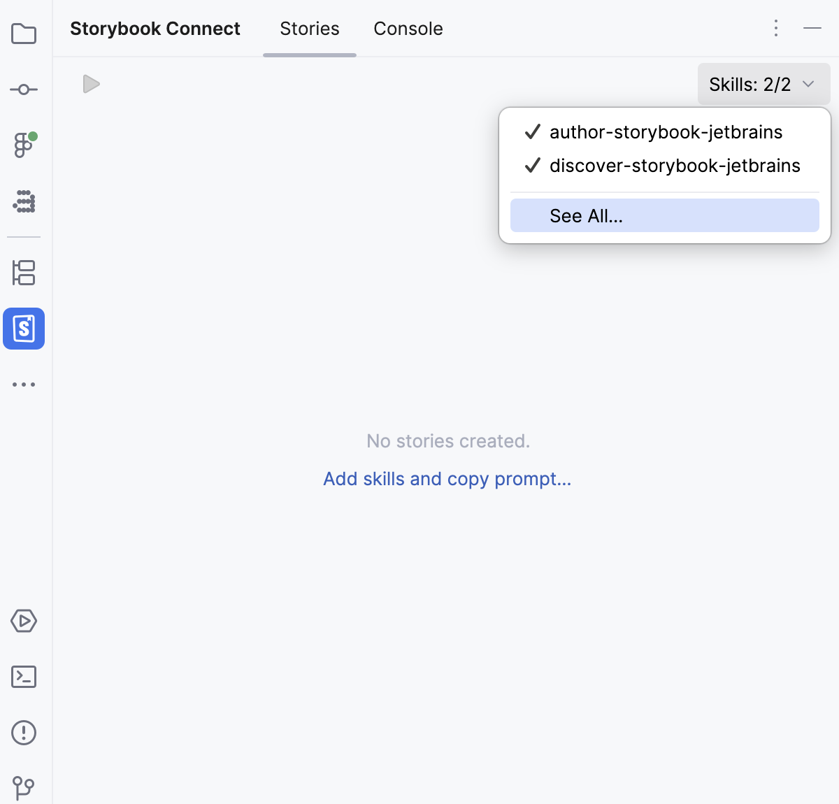The width and height of the screenshot is (839, 804).
Task: Choose See All... in the skills menu
Action: [x=664, y=215]
